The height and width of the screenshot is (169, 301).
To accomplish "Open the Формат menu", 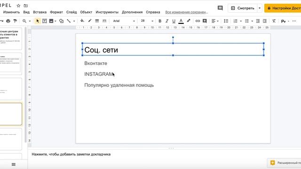I will click(x=56, y=12).
